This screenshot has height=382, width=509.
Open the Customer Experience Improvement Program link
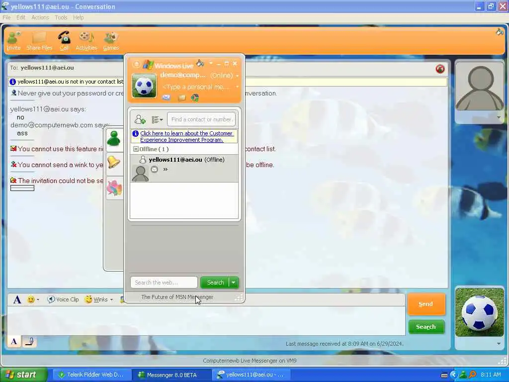186,136
